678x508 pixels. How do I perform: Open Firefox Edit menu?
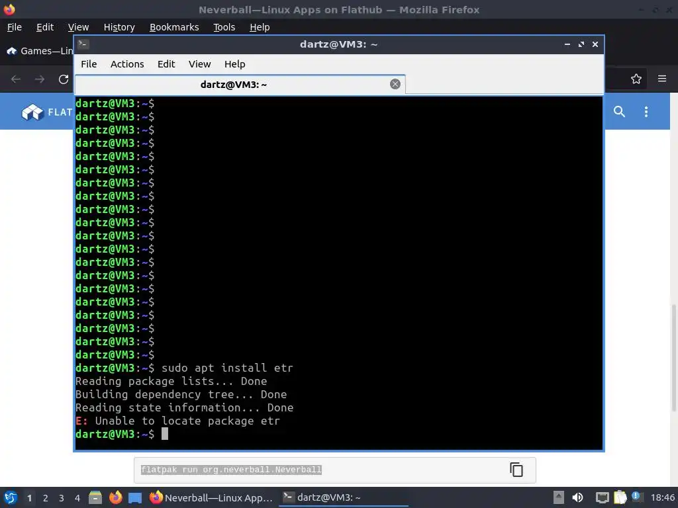click(45, 27)
